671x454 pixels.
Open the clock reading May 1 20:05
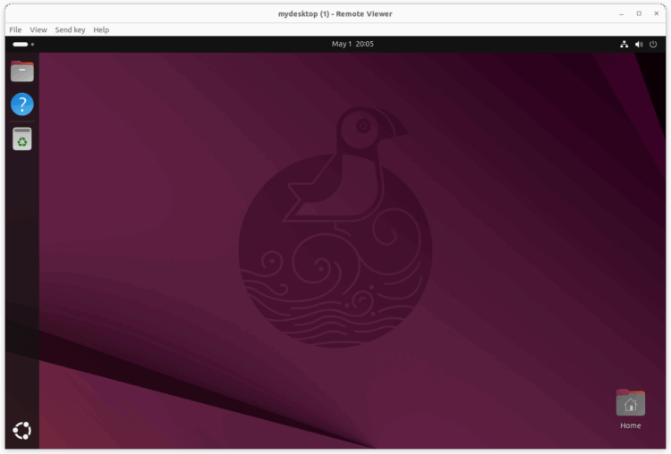coord(352,44)
